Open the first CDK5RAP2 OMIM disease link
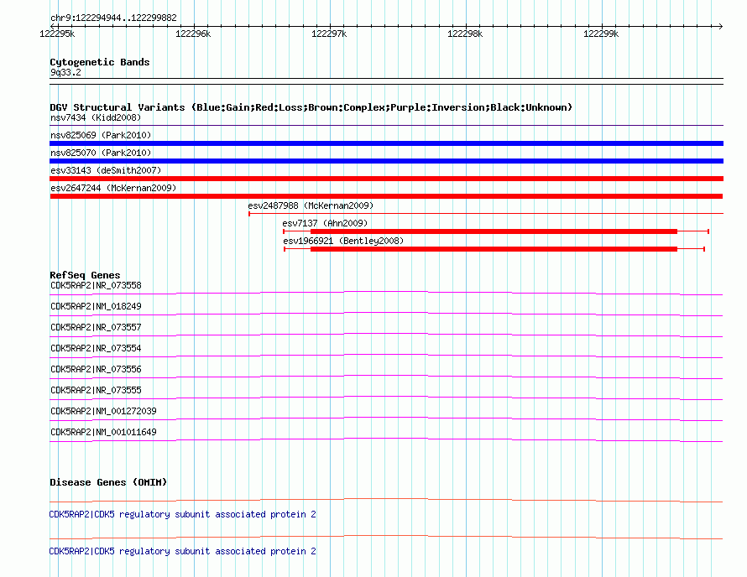 (182, 515)
